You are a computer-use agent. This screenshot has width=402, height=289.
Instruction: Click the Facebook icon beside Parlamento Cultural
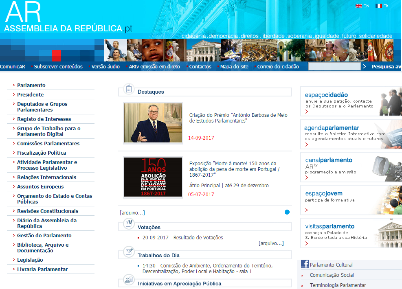305,264
